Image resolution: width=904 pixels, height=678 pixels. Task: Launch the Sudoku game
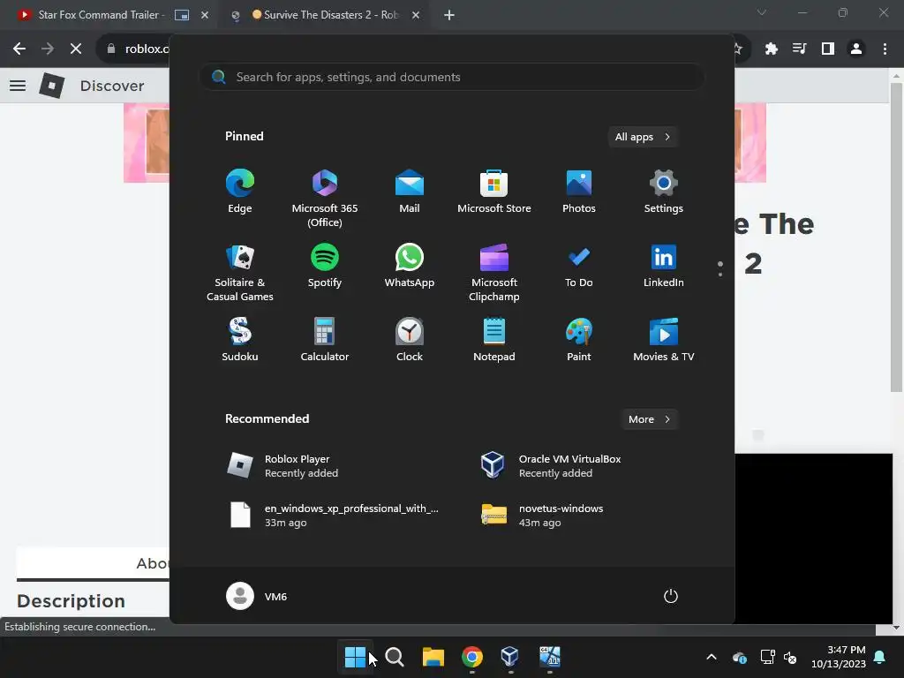[x=240, y=340]
